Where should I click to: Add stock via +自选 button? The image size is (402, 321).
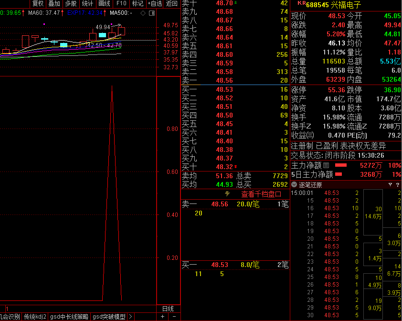(x=155, y=3)
